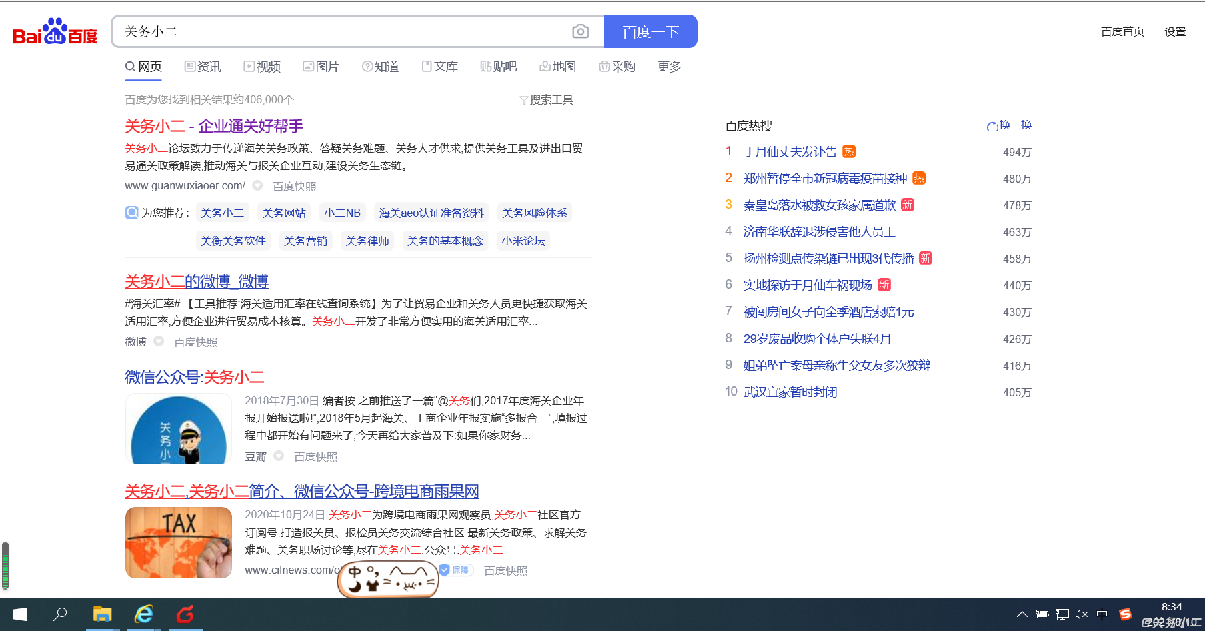1205x631 pixels.
Task: Open result 关务小二的微博_微博
Action: (x=197, y=281)
